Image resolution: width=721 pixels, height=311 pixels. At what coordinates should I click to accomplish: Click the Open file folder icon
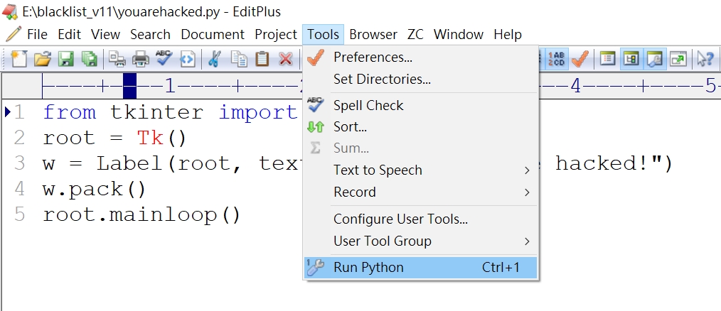point(42,59)
